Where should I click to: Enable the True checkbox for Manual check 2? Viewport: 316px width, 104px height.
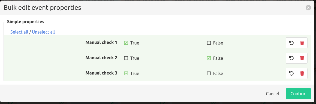tap(126, 58)
